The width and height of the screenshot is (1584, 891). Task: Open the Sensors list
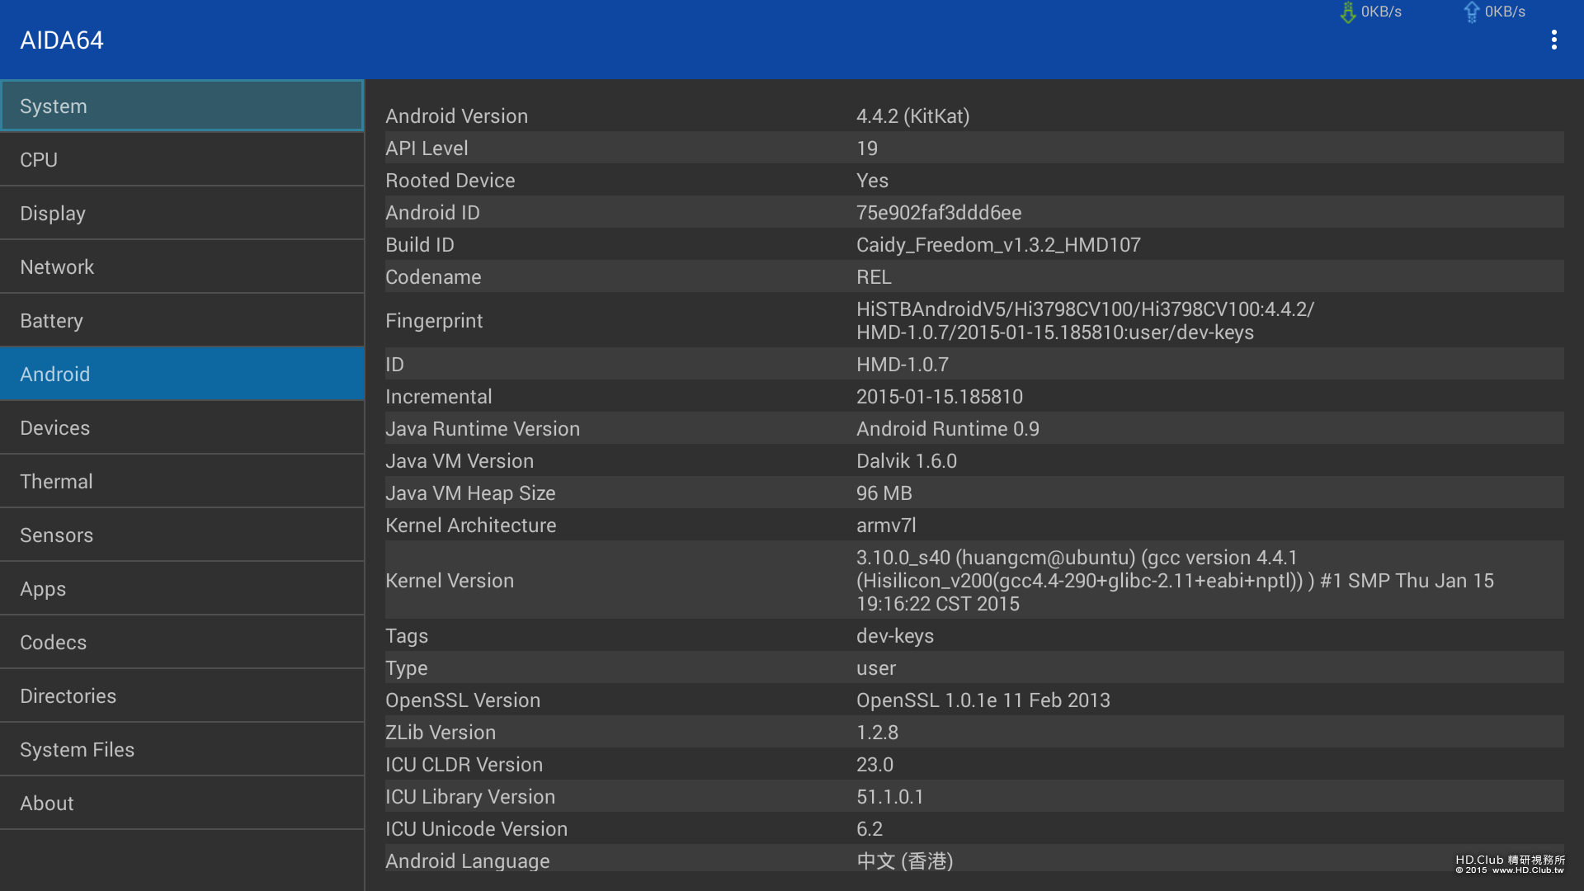pos(181,535)
